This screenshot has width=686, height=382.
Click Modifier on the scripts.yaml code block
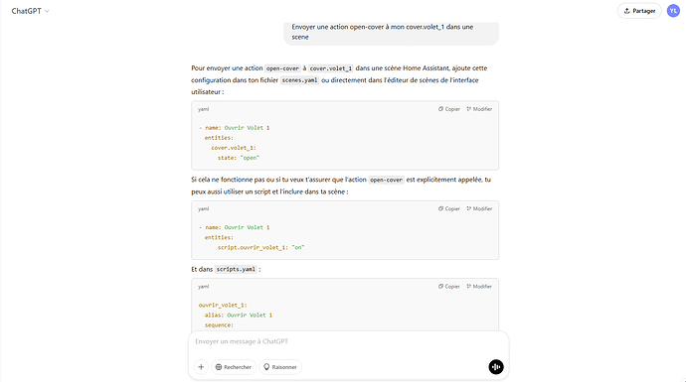pyautogui.click(x=479, y=287)
